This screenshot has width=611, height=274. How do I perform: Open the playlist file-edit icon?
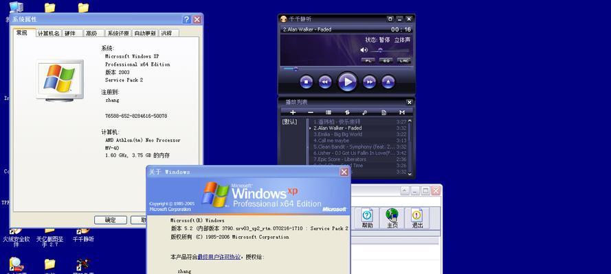click(384, 112)
